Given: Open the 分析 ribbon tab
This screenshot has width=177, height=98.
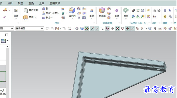Looking at the screenshot, I should coord(10,3).
